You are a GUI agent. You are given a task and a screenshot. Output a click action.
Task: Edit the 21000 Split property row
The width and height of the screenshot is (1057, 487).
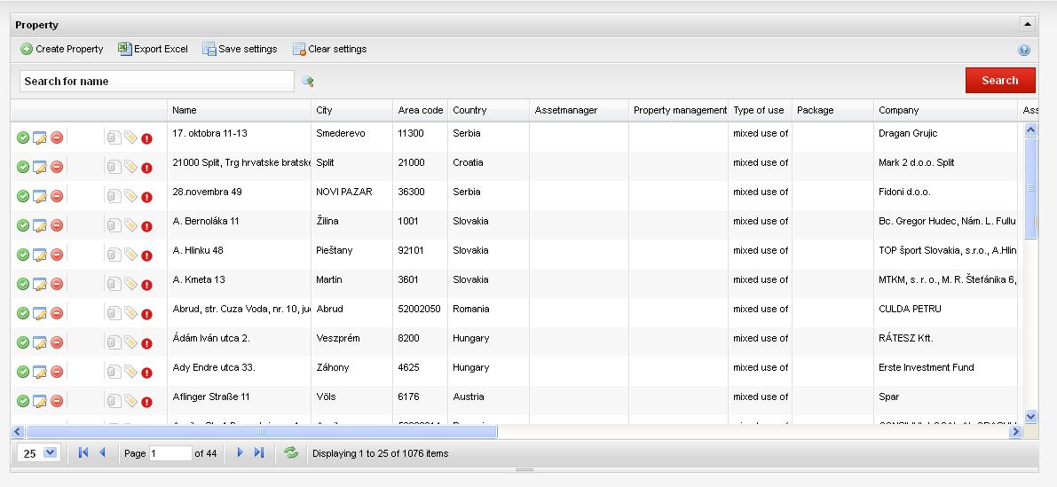click(x=40, y=167)
